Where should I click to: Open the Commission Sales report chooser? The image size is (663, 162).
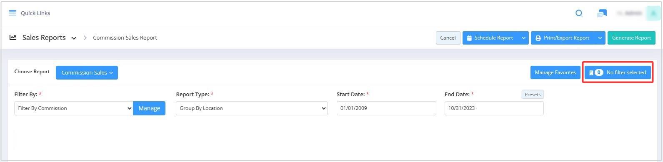point(87,72)
